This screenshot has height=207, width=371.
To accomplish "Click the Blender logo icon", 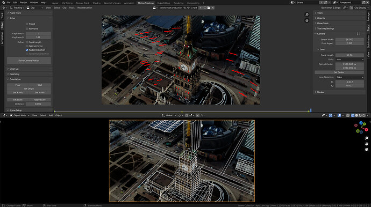I will 3,3.
